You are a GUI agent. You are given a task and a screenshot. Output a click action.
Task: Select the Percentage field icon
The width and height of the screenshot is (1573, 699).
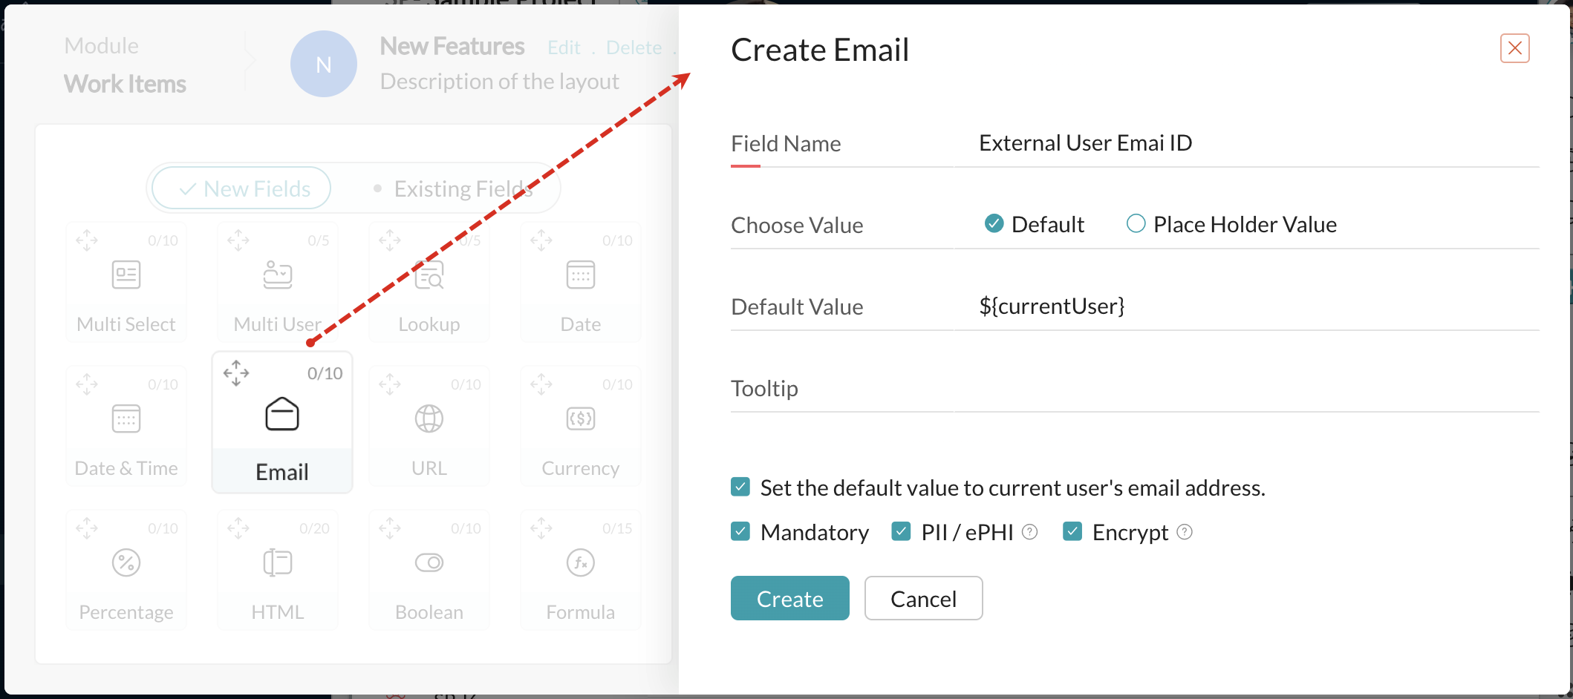(x=126, y=562)
